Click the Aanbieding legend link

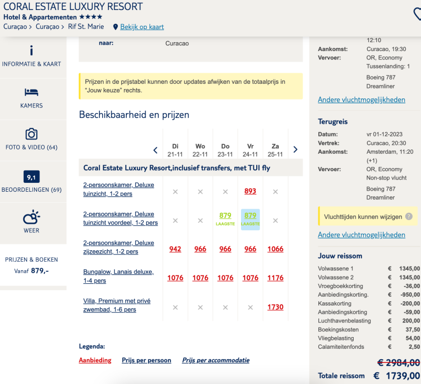95,360
